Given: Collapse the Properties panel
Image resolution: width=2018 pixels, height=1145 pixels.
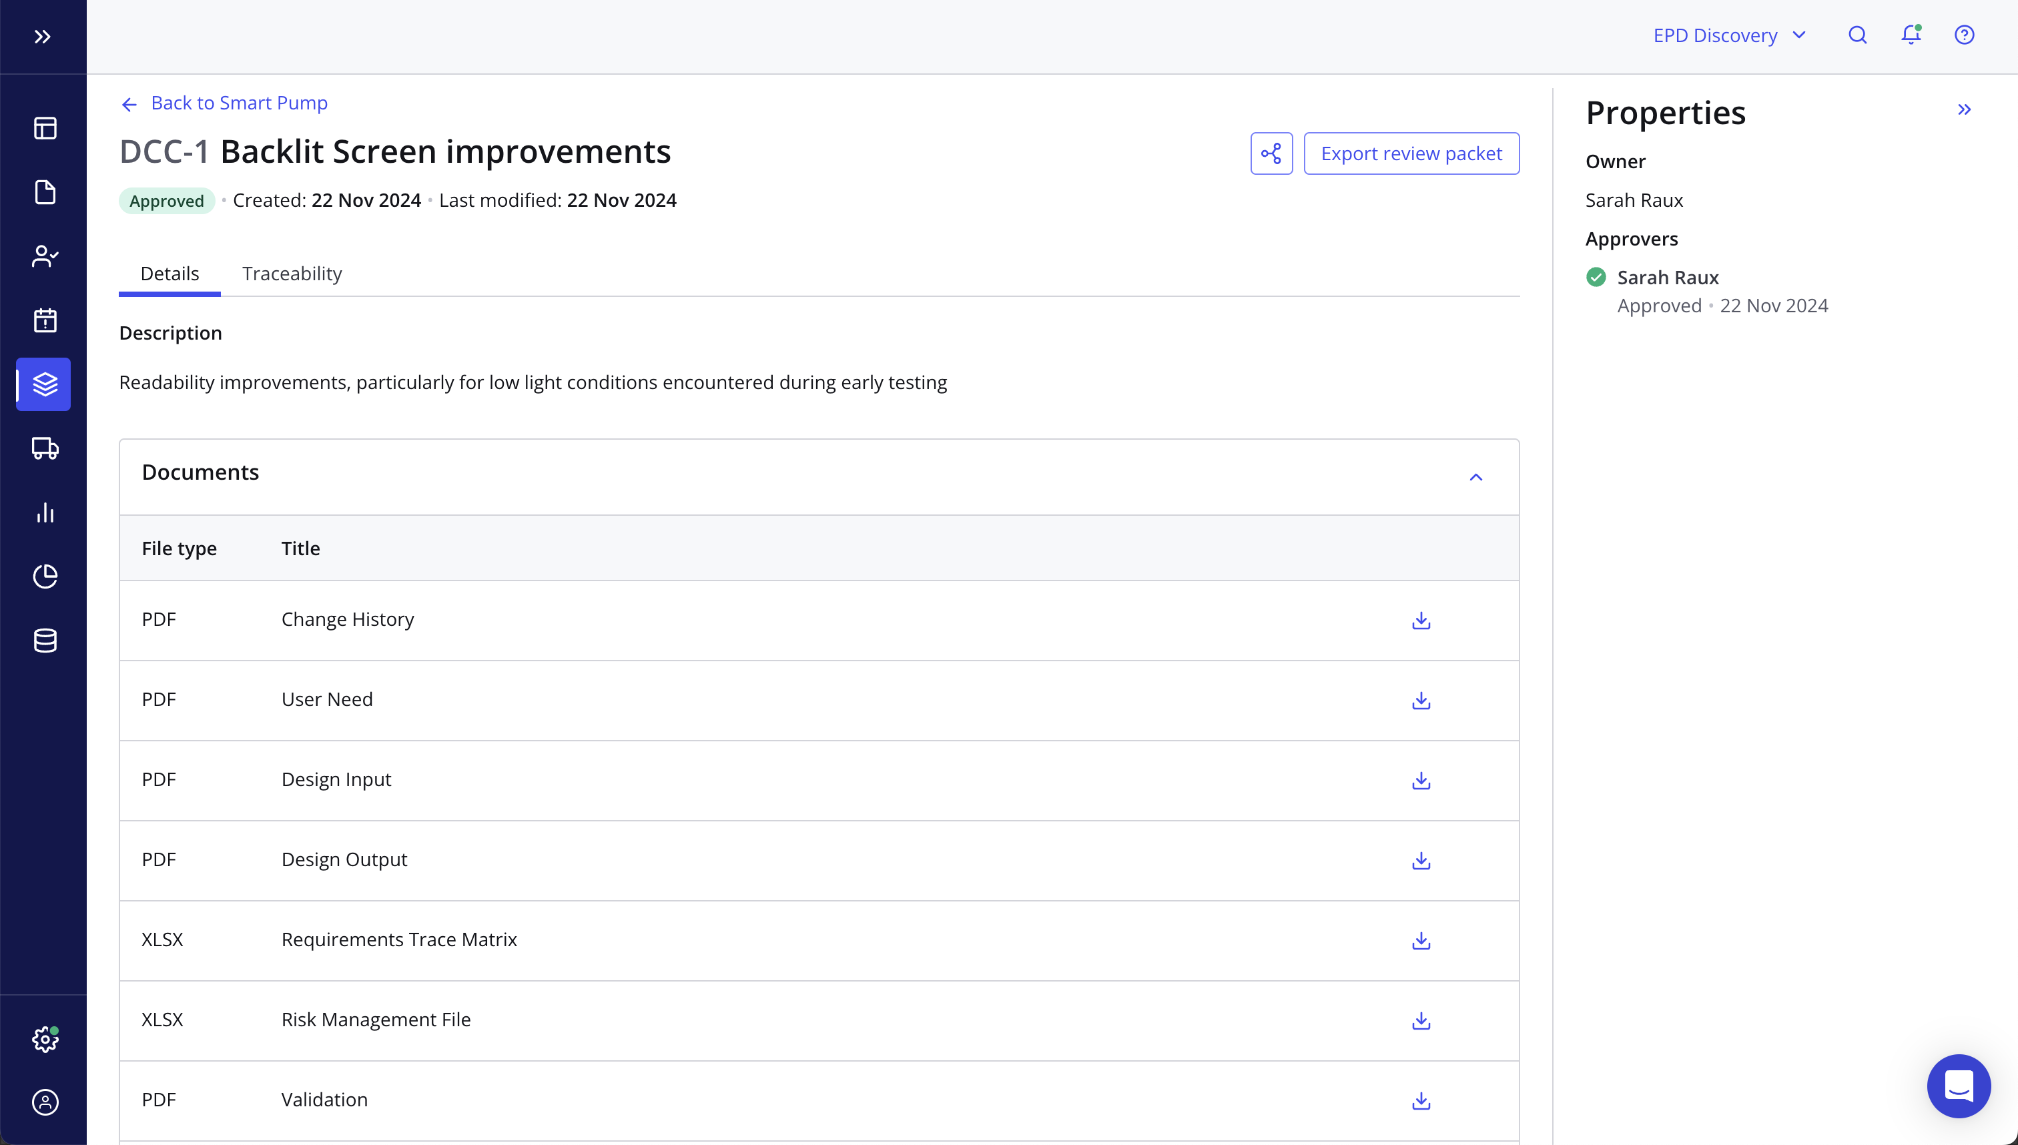Looking at the screenshot, I should (1964, 109).
